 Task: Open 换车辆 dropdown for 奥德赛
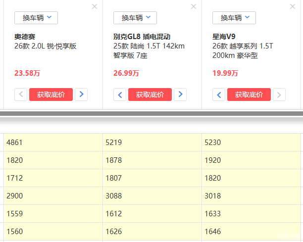36,18
